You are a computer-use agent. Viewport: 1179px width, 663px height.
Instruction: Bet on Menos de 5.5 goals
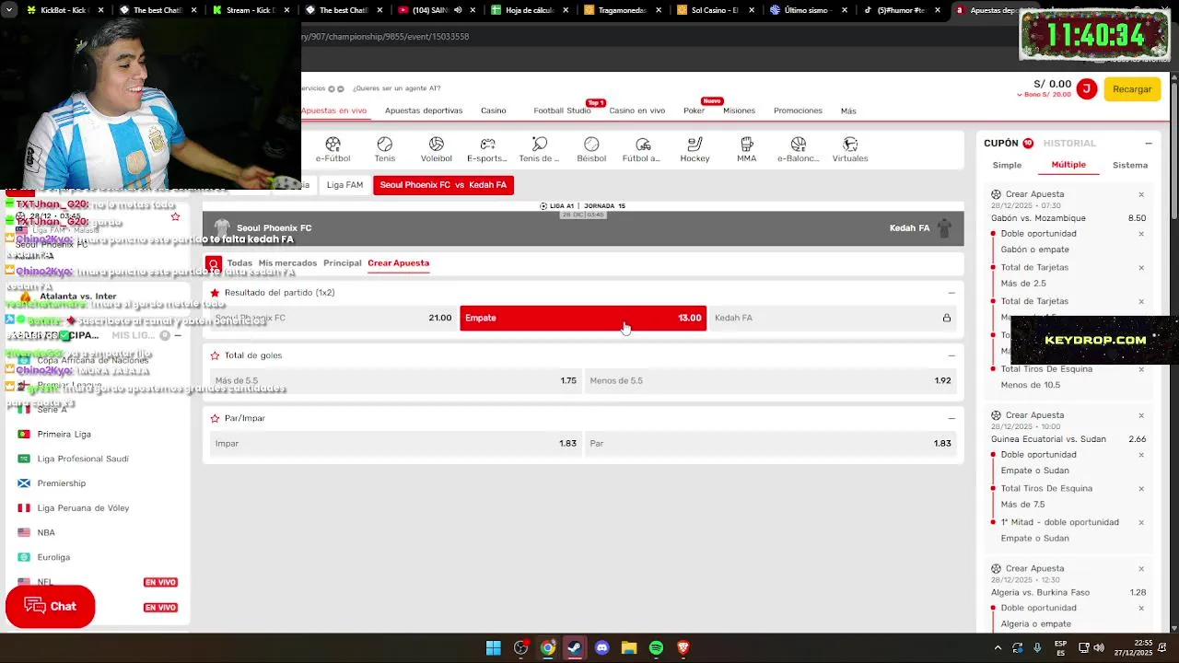pos(771,380)
